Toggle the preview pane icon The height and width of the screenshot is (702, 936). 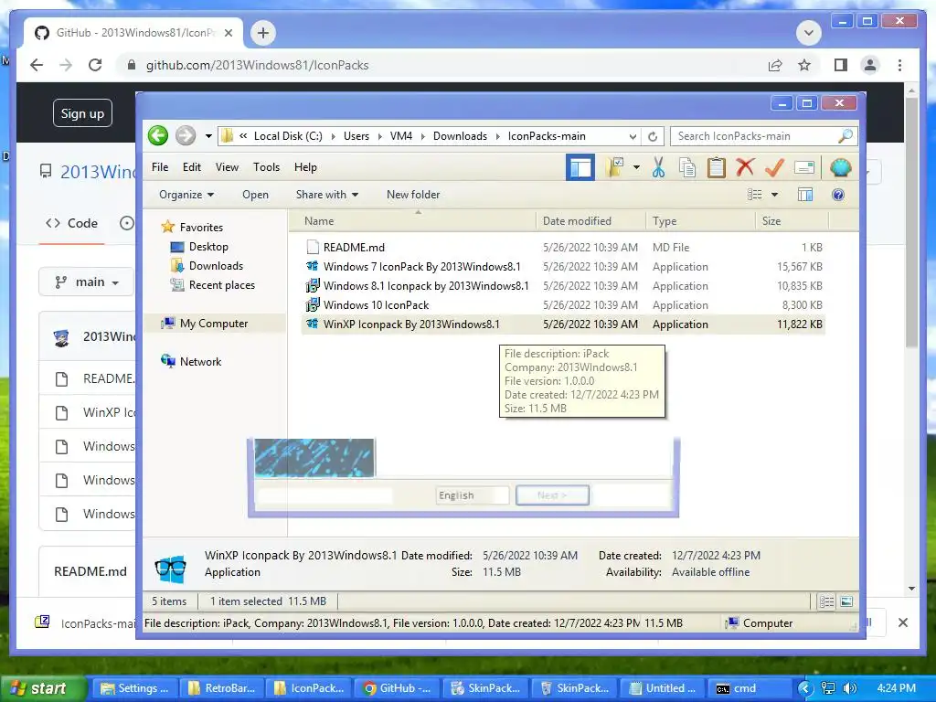coord(805,195)
